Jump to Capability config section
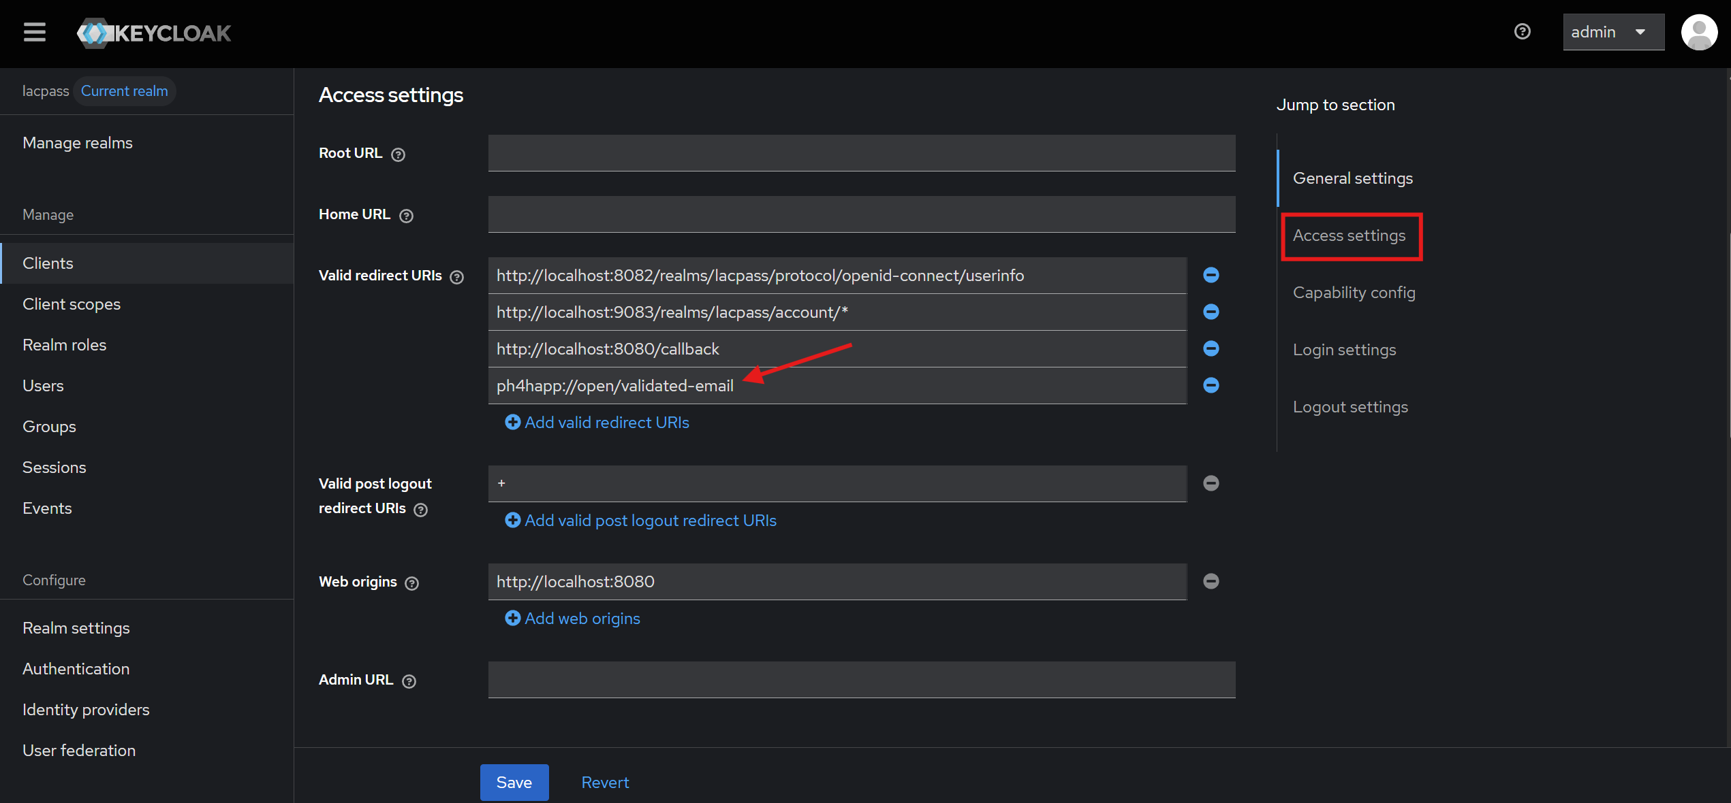Screen dimensions: 1731x803 (x=1354, y=293)
